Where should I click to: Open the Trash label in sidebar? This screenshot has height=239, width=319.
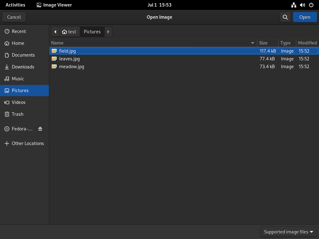tap(17, 114)
